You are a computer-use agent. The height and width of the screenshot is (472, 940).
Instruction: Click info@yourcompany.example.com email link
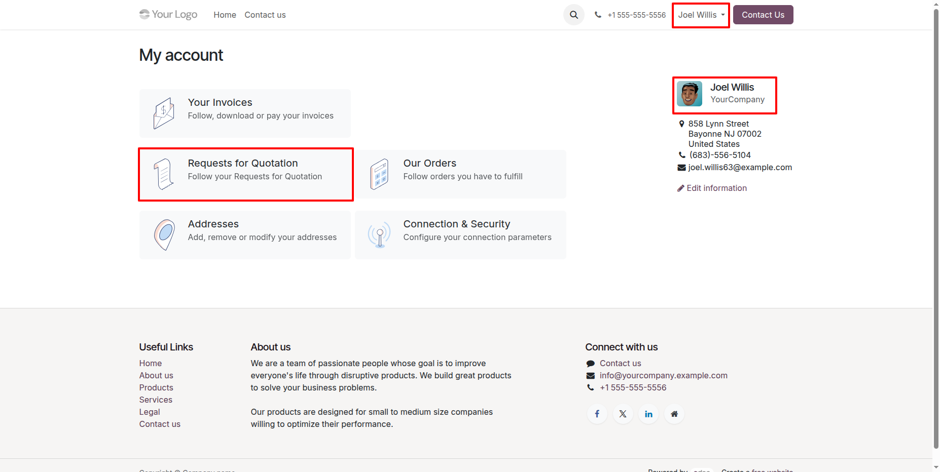tap(664, 375)
